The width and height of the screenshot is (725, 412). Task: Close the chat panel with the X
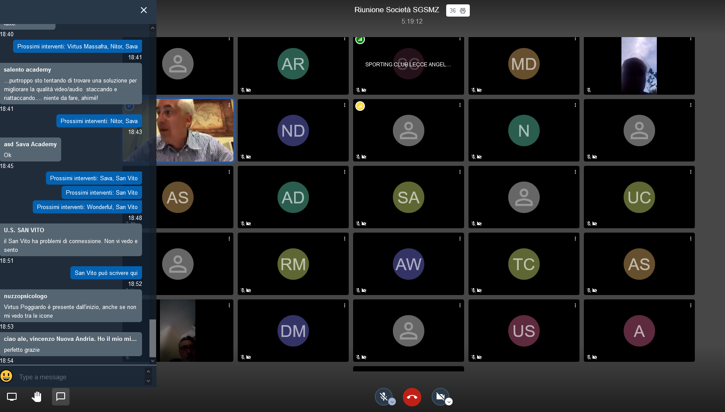143,10
